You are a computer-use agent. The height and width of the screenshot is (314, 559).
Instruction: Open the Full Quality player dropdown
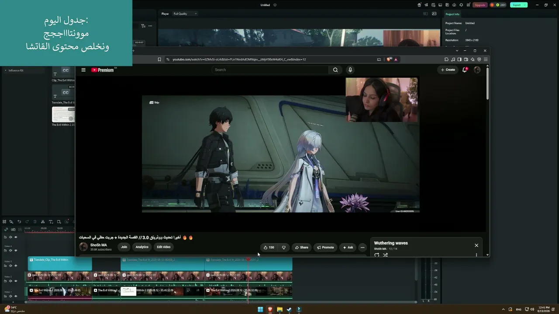185,14
